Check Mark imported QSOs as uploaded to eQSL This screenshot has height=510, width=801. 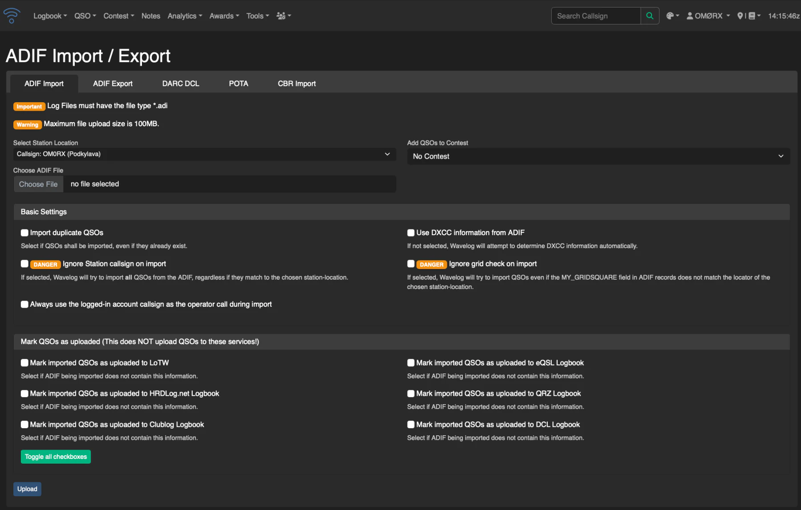[x=411, y=363]
